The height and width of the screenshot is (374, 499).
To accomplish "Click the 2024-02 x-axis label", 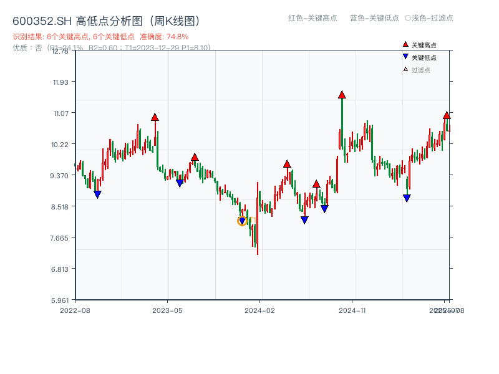I will (259, 310).
